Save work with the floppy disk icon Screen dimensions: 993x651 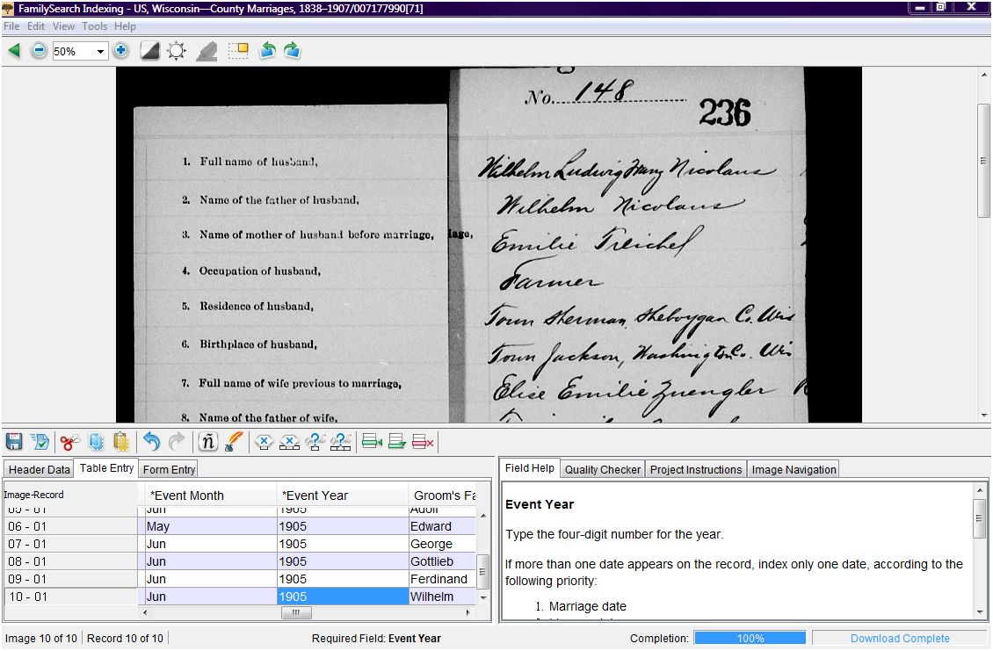[14, 441]
